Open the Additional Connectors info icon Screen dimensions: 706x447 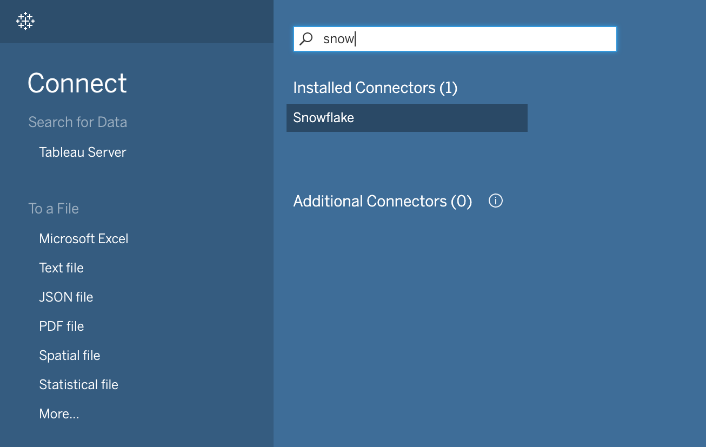495,201
